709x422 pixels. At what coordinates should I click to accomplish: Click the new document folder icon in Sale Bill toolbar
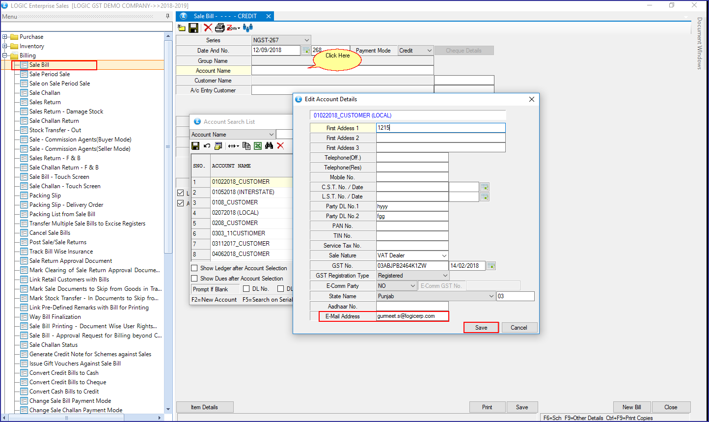[x=182, y=28]
